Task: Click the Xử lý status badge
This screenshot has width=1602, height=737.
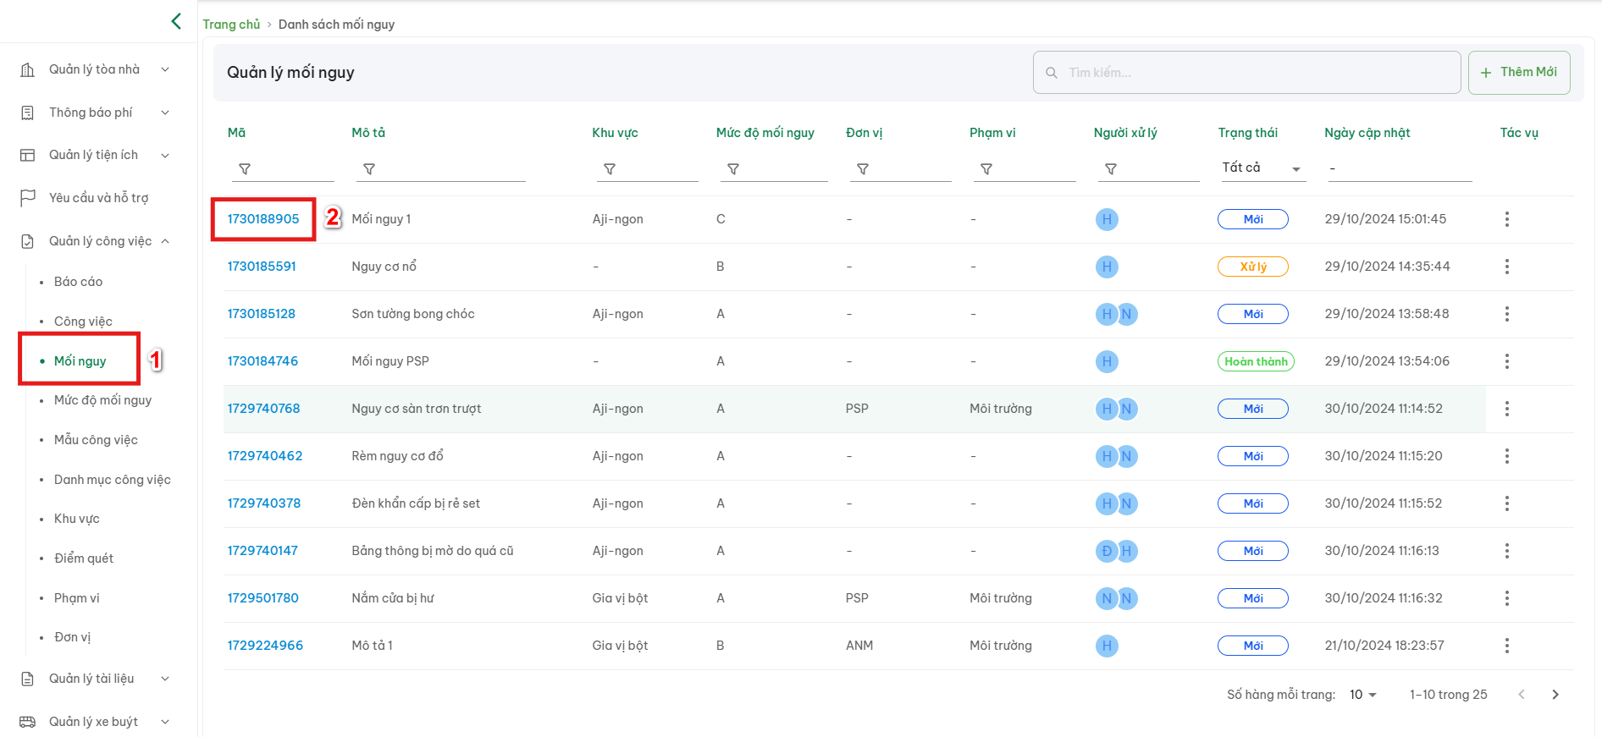Action: point(1253,267)
